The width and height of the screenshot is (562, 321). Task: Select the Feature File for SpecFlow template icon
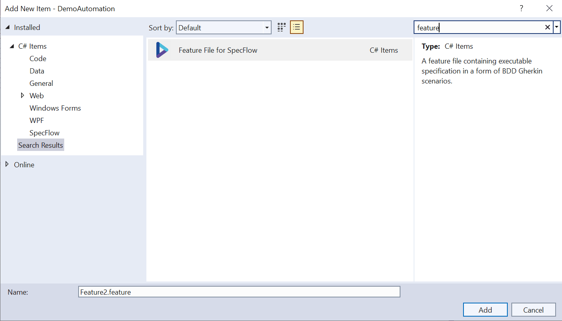pos(161,50)
